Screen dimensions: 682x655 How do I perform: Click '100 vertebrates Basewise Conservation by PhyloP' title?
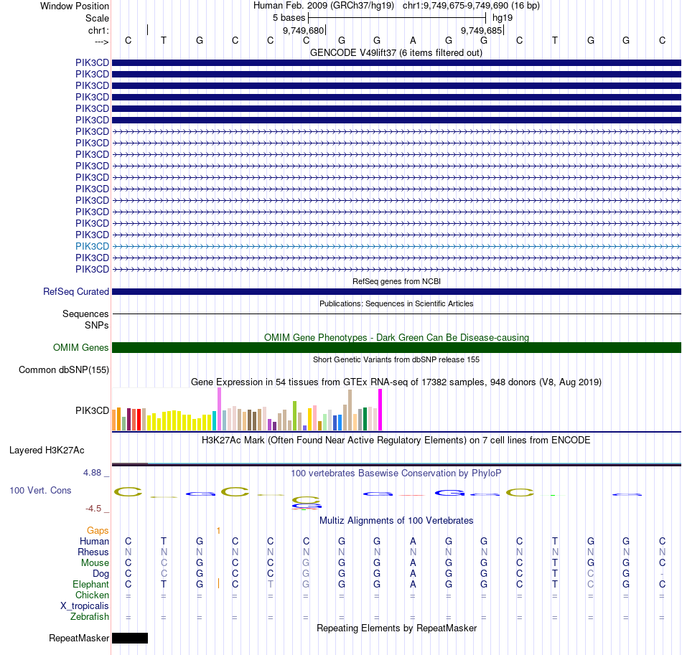[x=396, y=473]
